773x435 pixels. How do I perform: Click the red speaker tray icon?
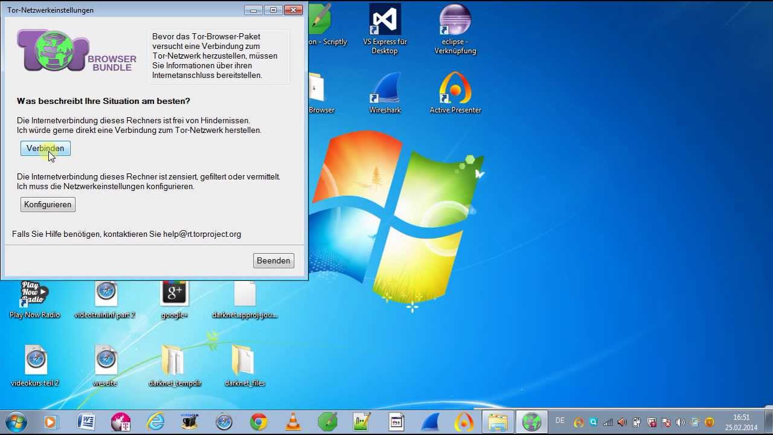tap(622, 422)
